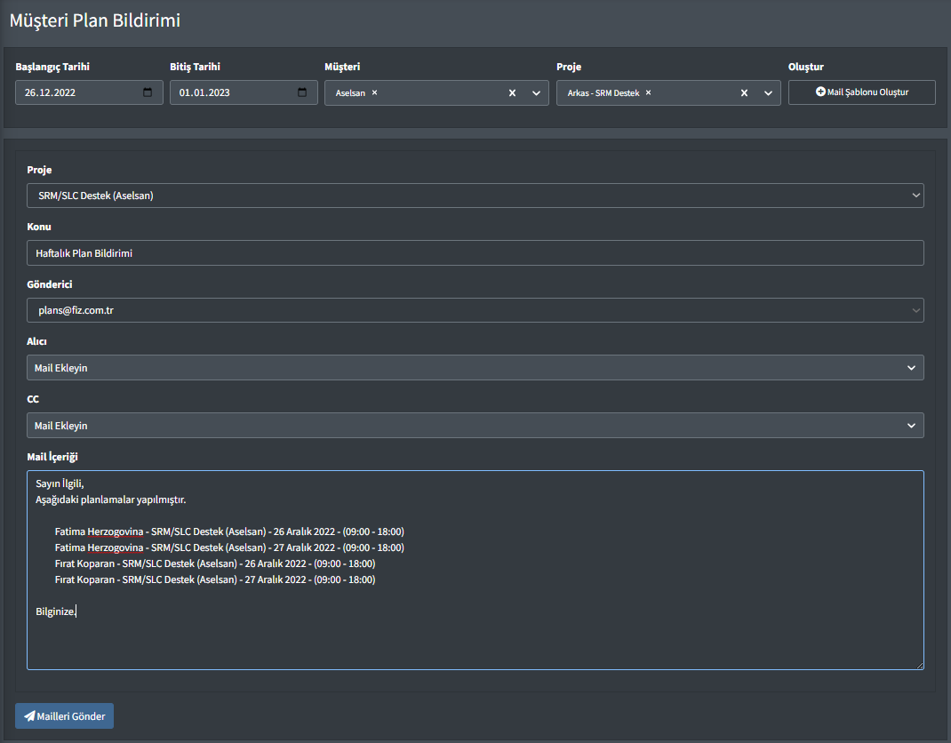Click the line 'Bilginize.' in mail content
The width and height of the screenshot is (951, 743).
click(56, 611)
